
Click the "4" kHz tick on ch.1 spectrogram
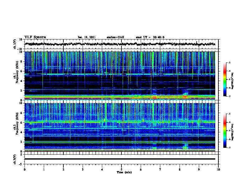click(x=21, y=81)
